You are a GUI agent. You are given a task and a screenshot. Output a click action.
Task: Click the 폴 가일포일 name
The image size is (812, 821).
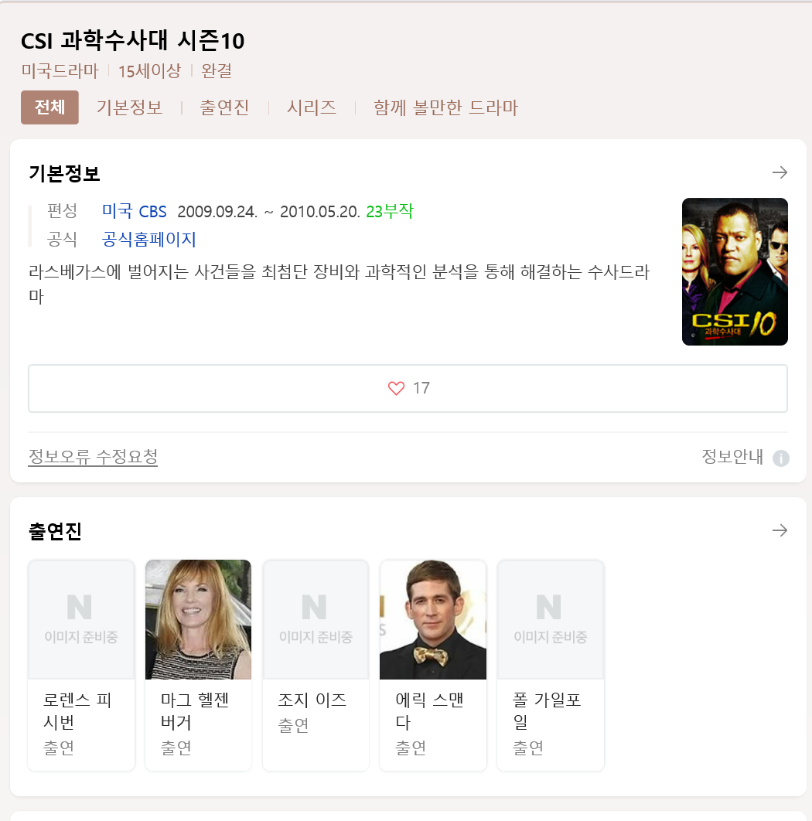(x=547, y=711)
